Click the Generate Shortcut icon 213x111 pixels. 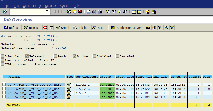(x=139, y=12)
